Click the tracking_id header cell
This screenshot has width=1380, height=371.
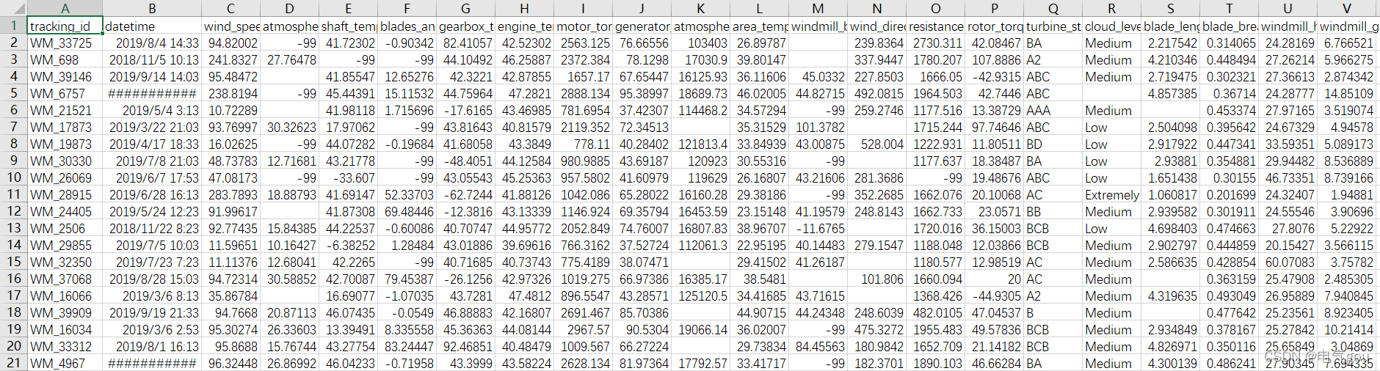pyautogui.click(x=65, y=26)
